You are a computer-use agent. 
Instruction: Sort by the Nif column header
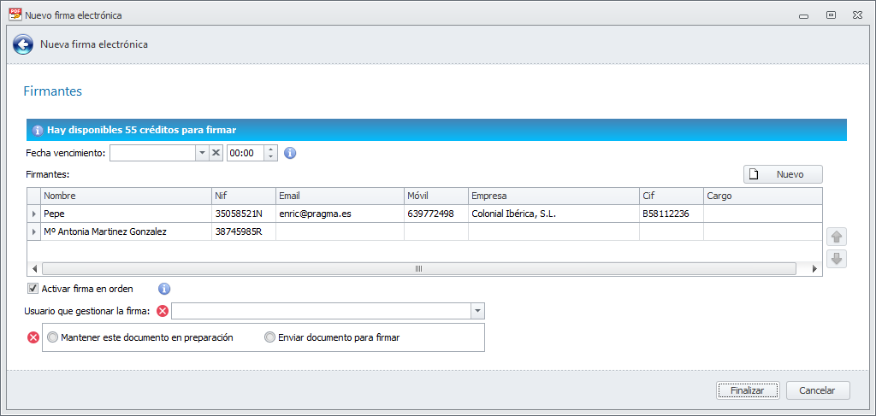244,196
